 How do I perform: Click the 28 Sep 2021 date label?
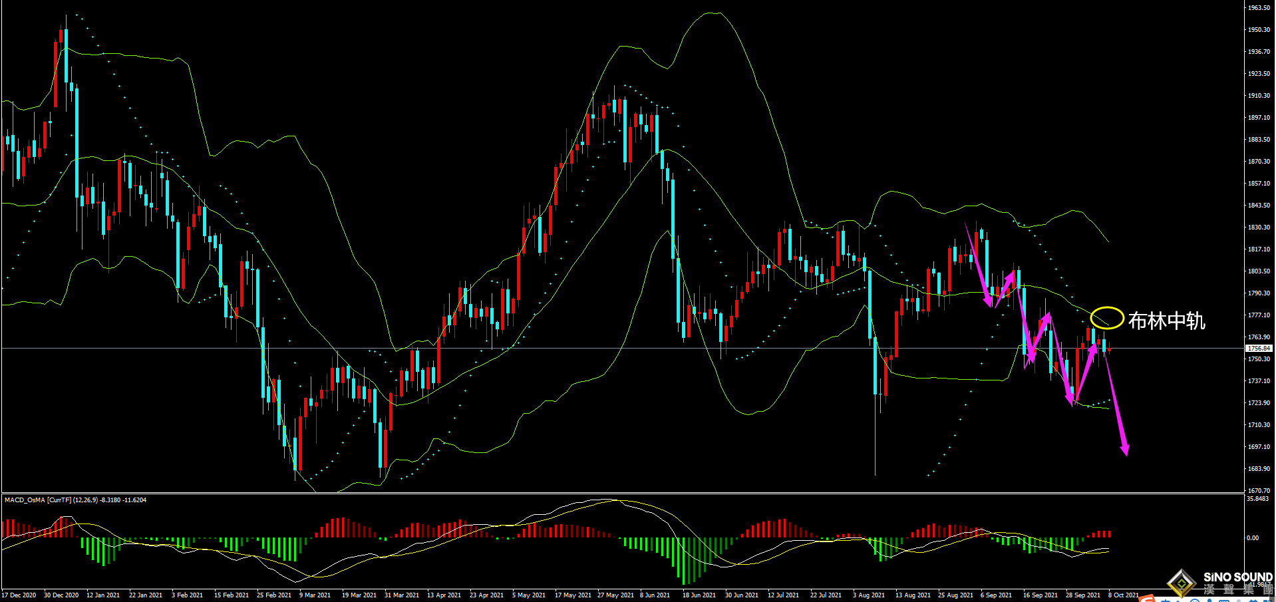point(1082,595)
